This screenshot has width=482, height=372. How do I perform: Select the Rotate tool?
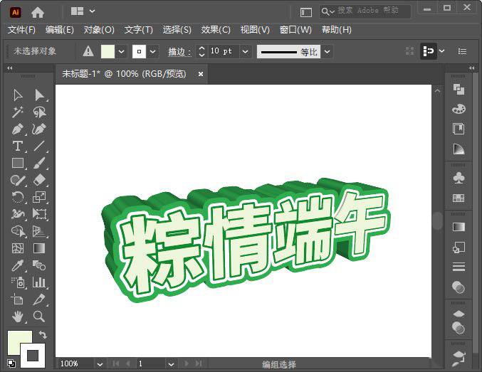(18, 197)
